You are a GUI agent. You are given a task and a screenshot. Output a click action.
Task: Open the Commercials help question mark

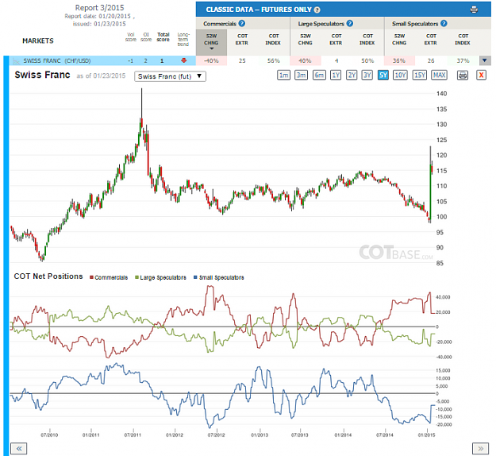242,23
